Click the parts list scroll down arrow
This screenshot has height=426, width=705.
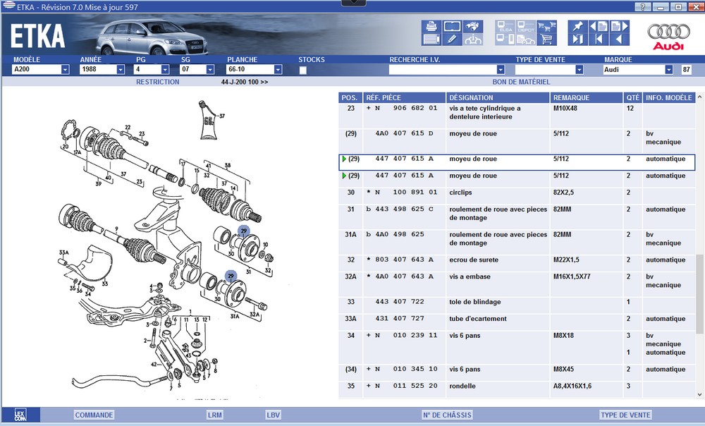tap(699, 394)
